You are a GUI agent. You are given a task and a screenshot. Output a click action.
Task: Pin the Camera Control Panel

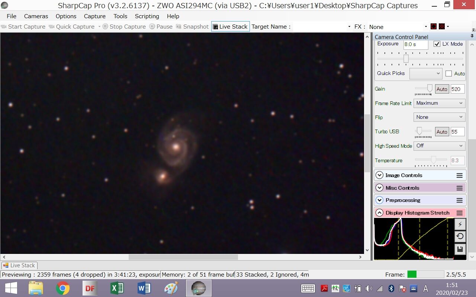tap(472, 36)
